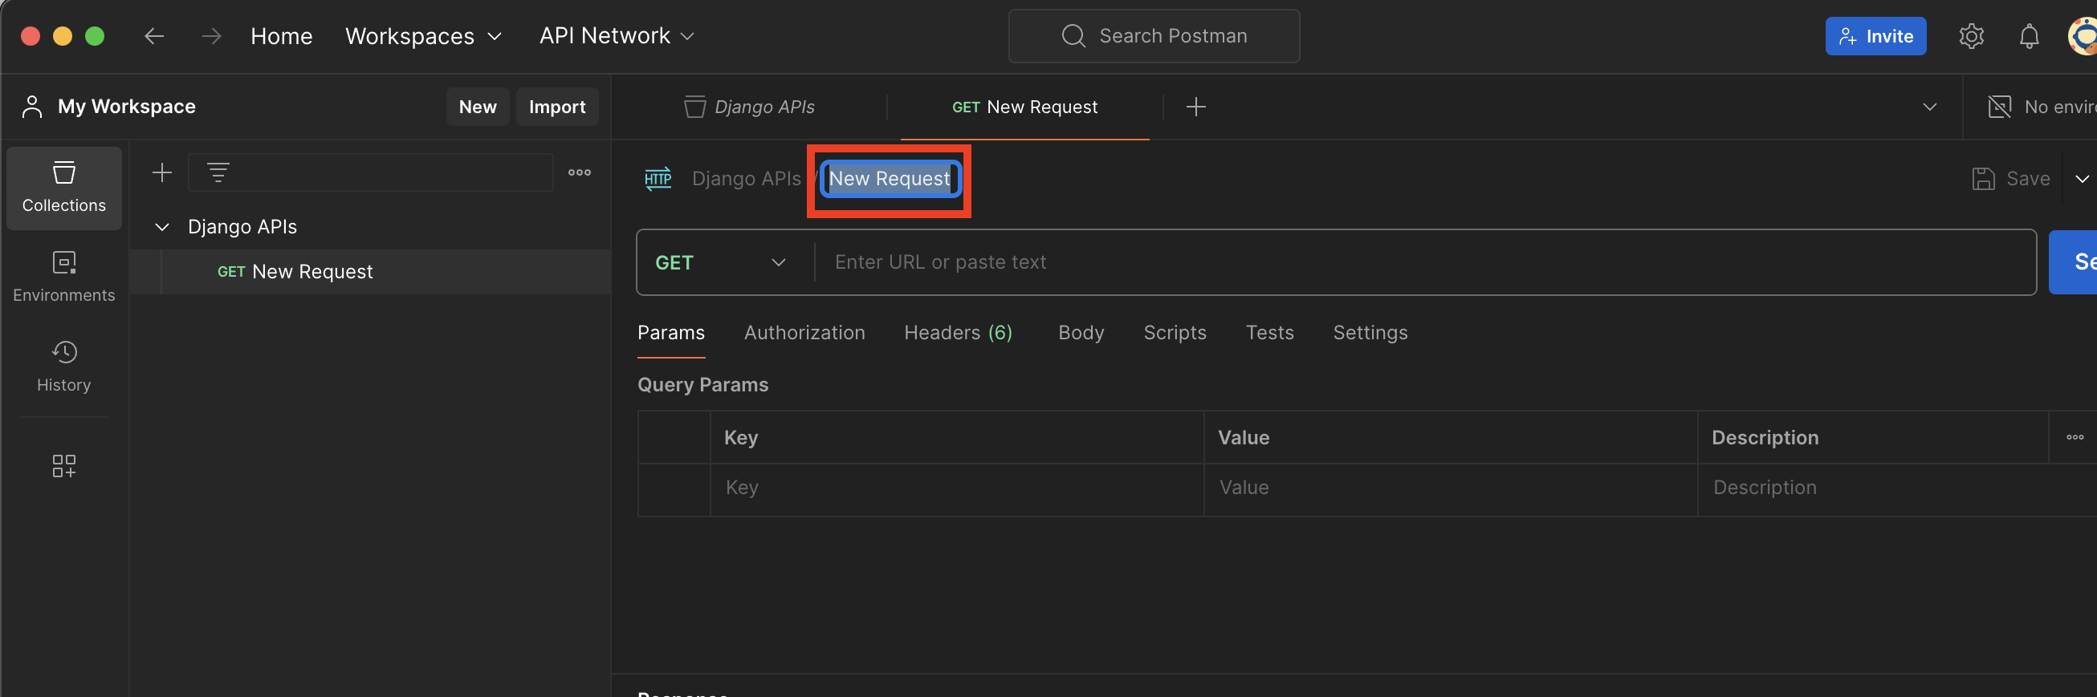
Task: Select the Scripts tab
Action: point(1175,333)
